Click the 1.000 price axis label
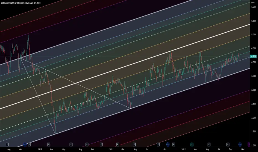Image resolution: width=258 pixels, height=152 pixels. tap(253, 145)
